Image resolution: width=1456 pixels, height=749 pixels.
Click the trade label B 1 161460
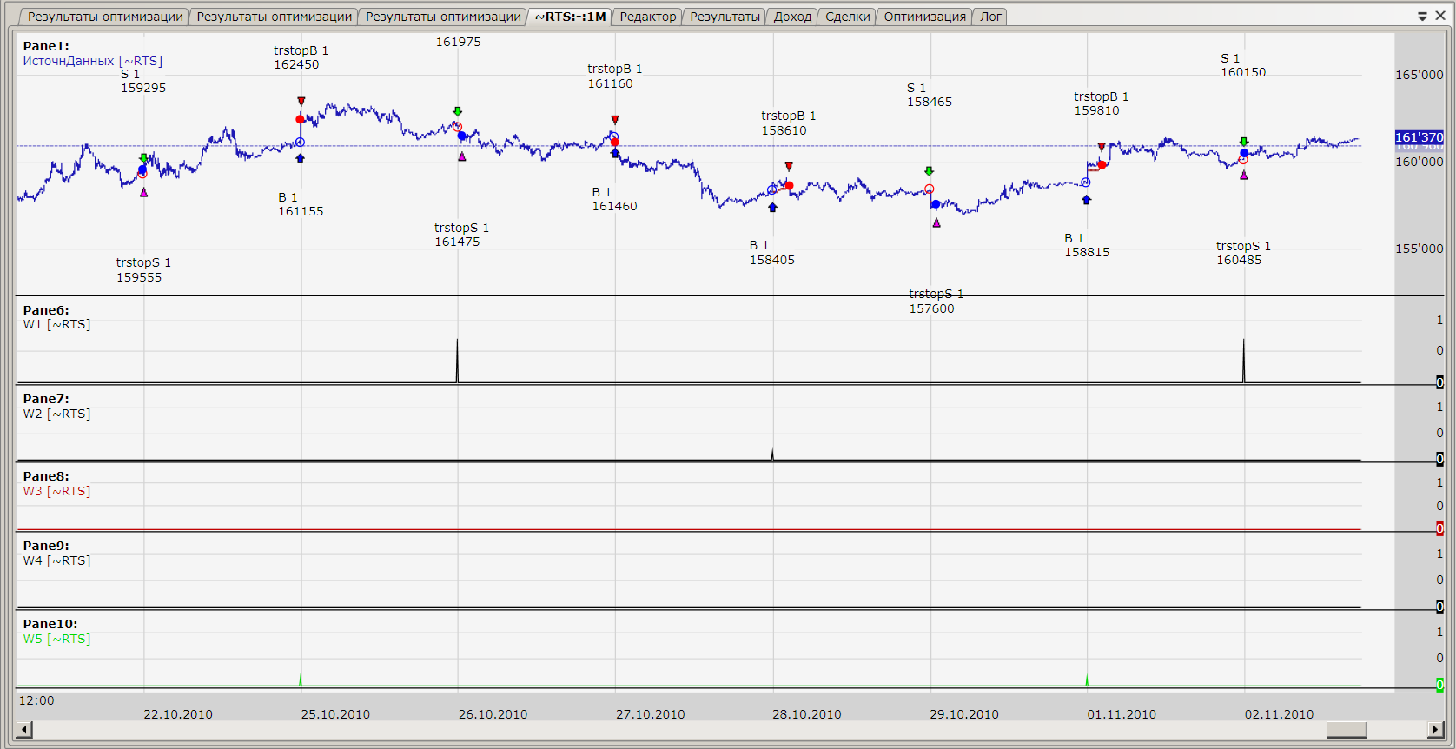614,199
